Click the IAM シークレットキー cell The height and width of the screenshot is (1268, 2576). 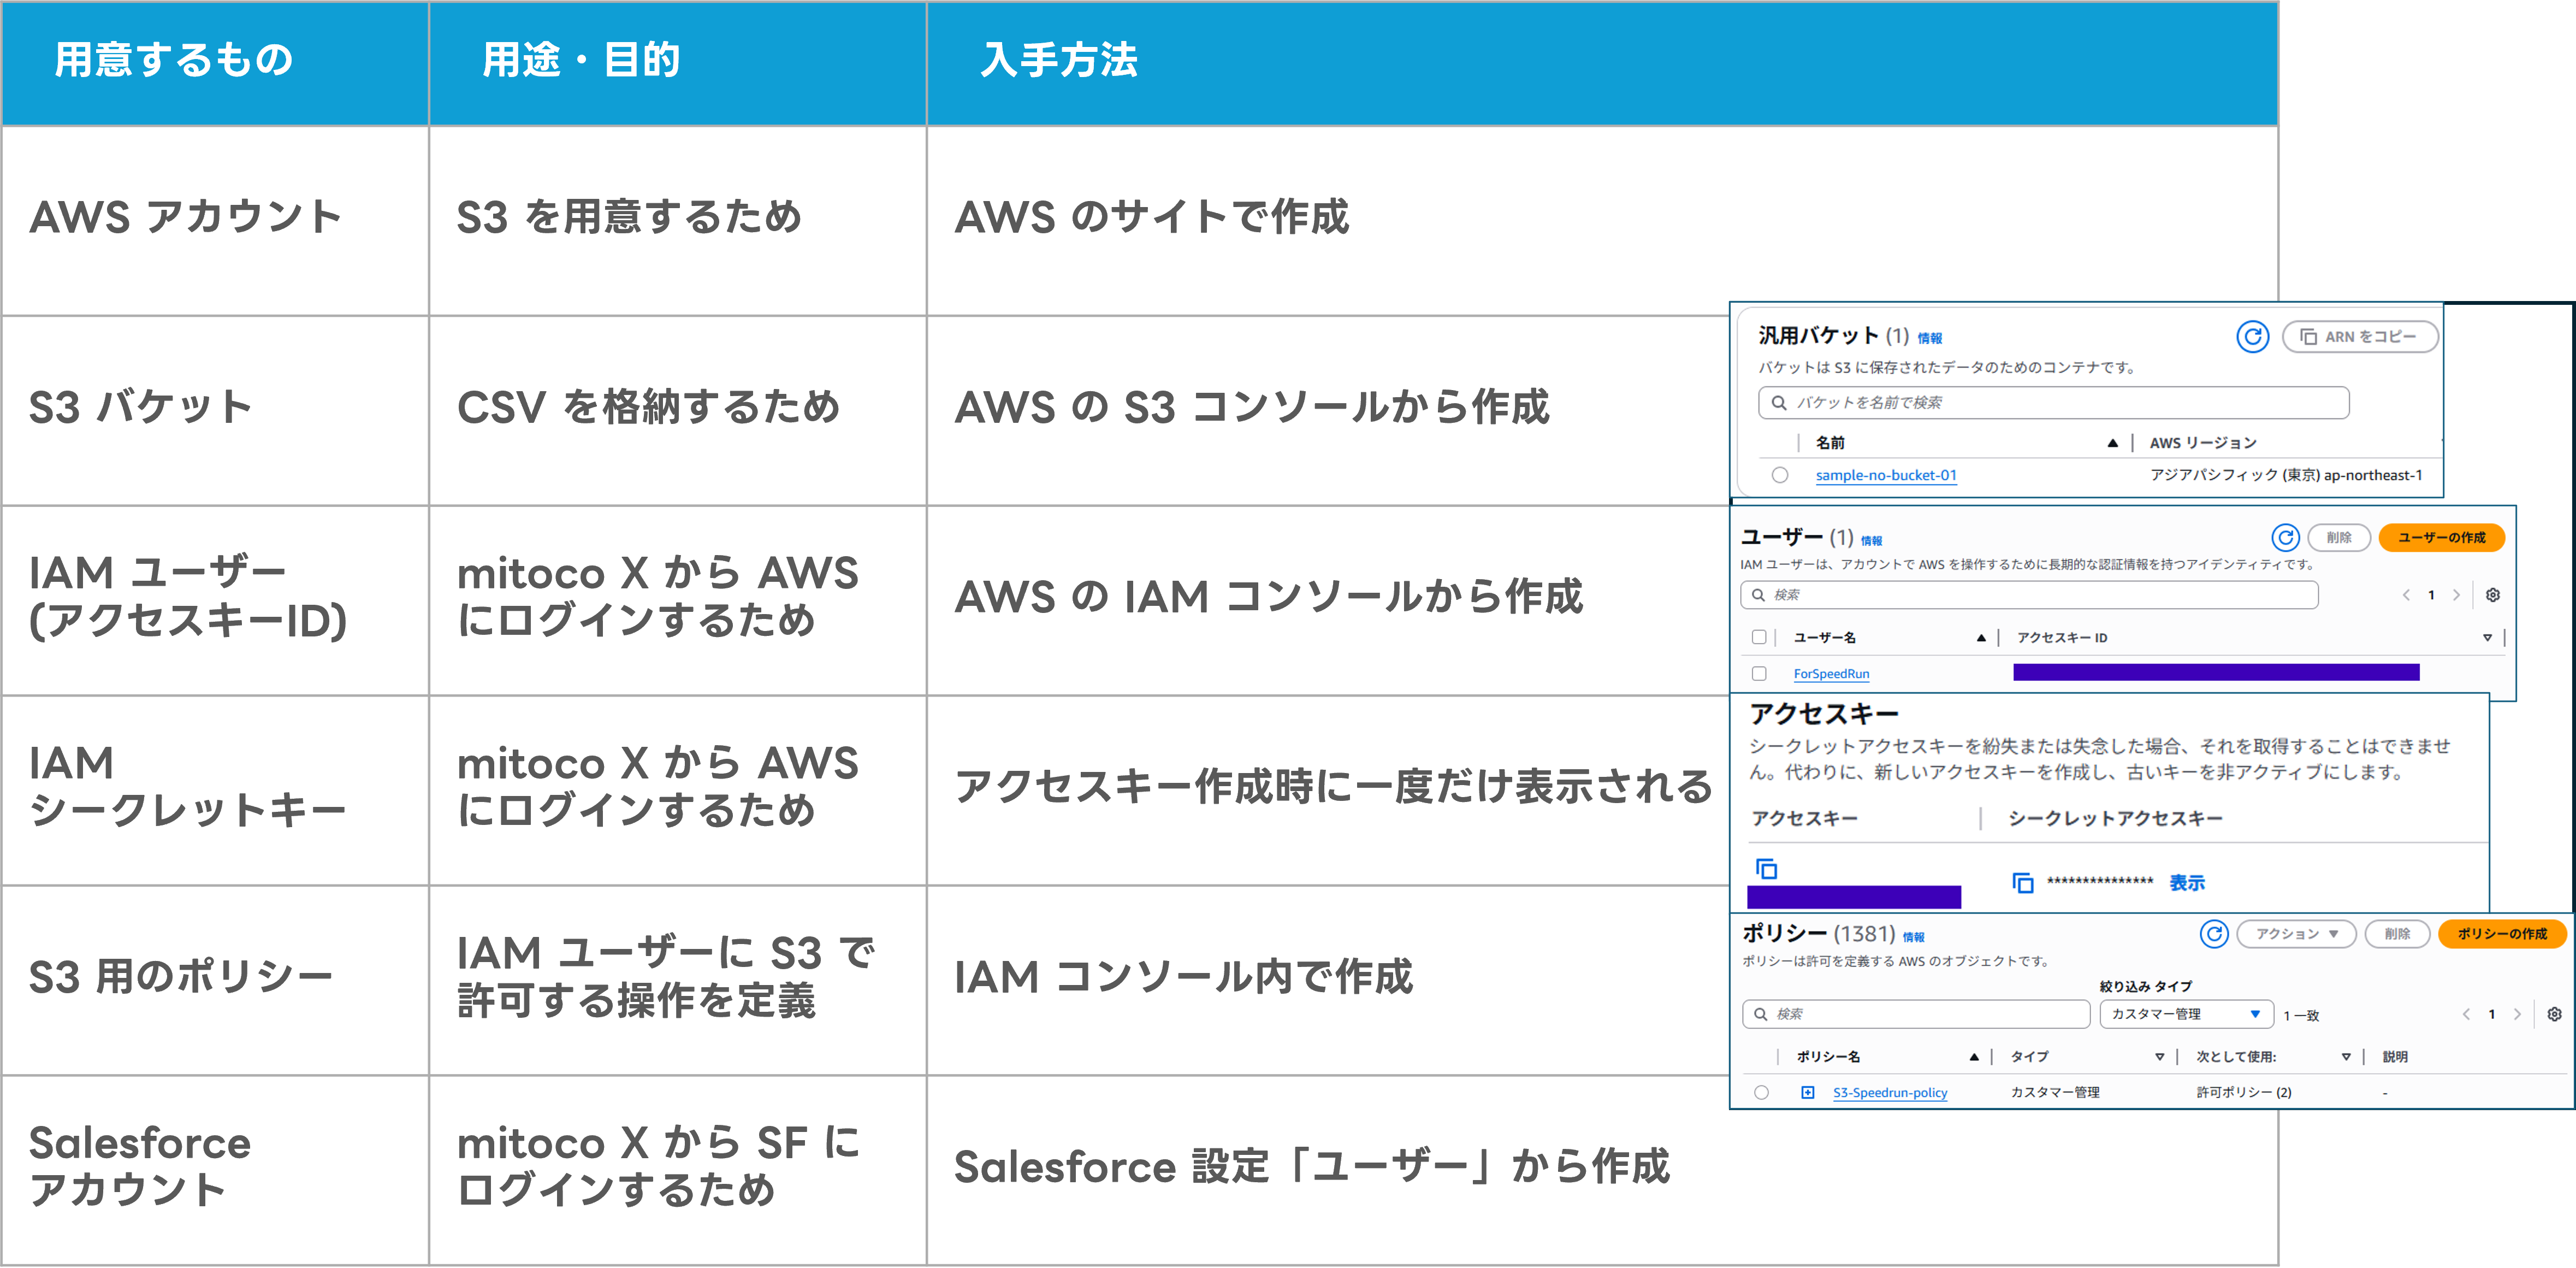[215, 791]
